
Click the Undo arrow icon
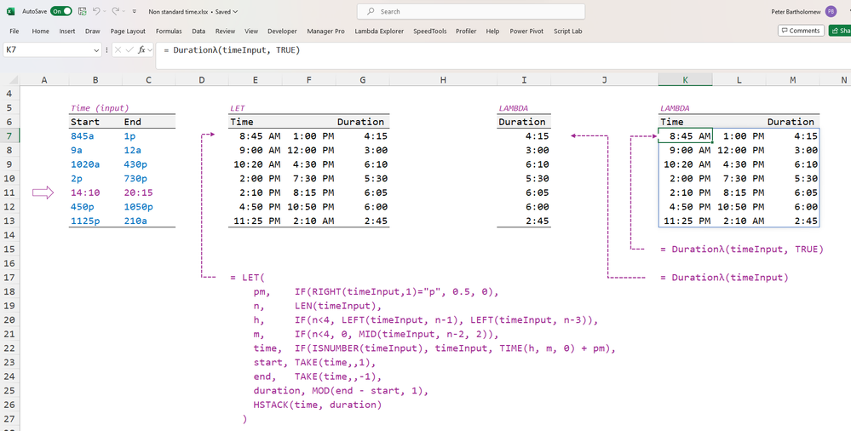96,11
